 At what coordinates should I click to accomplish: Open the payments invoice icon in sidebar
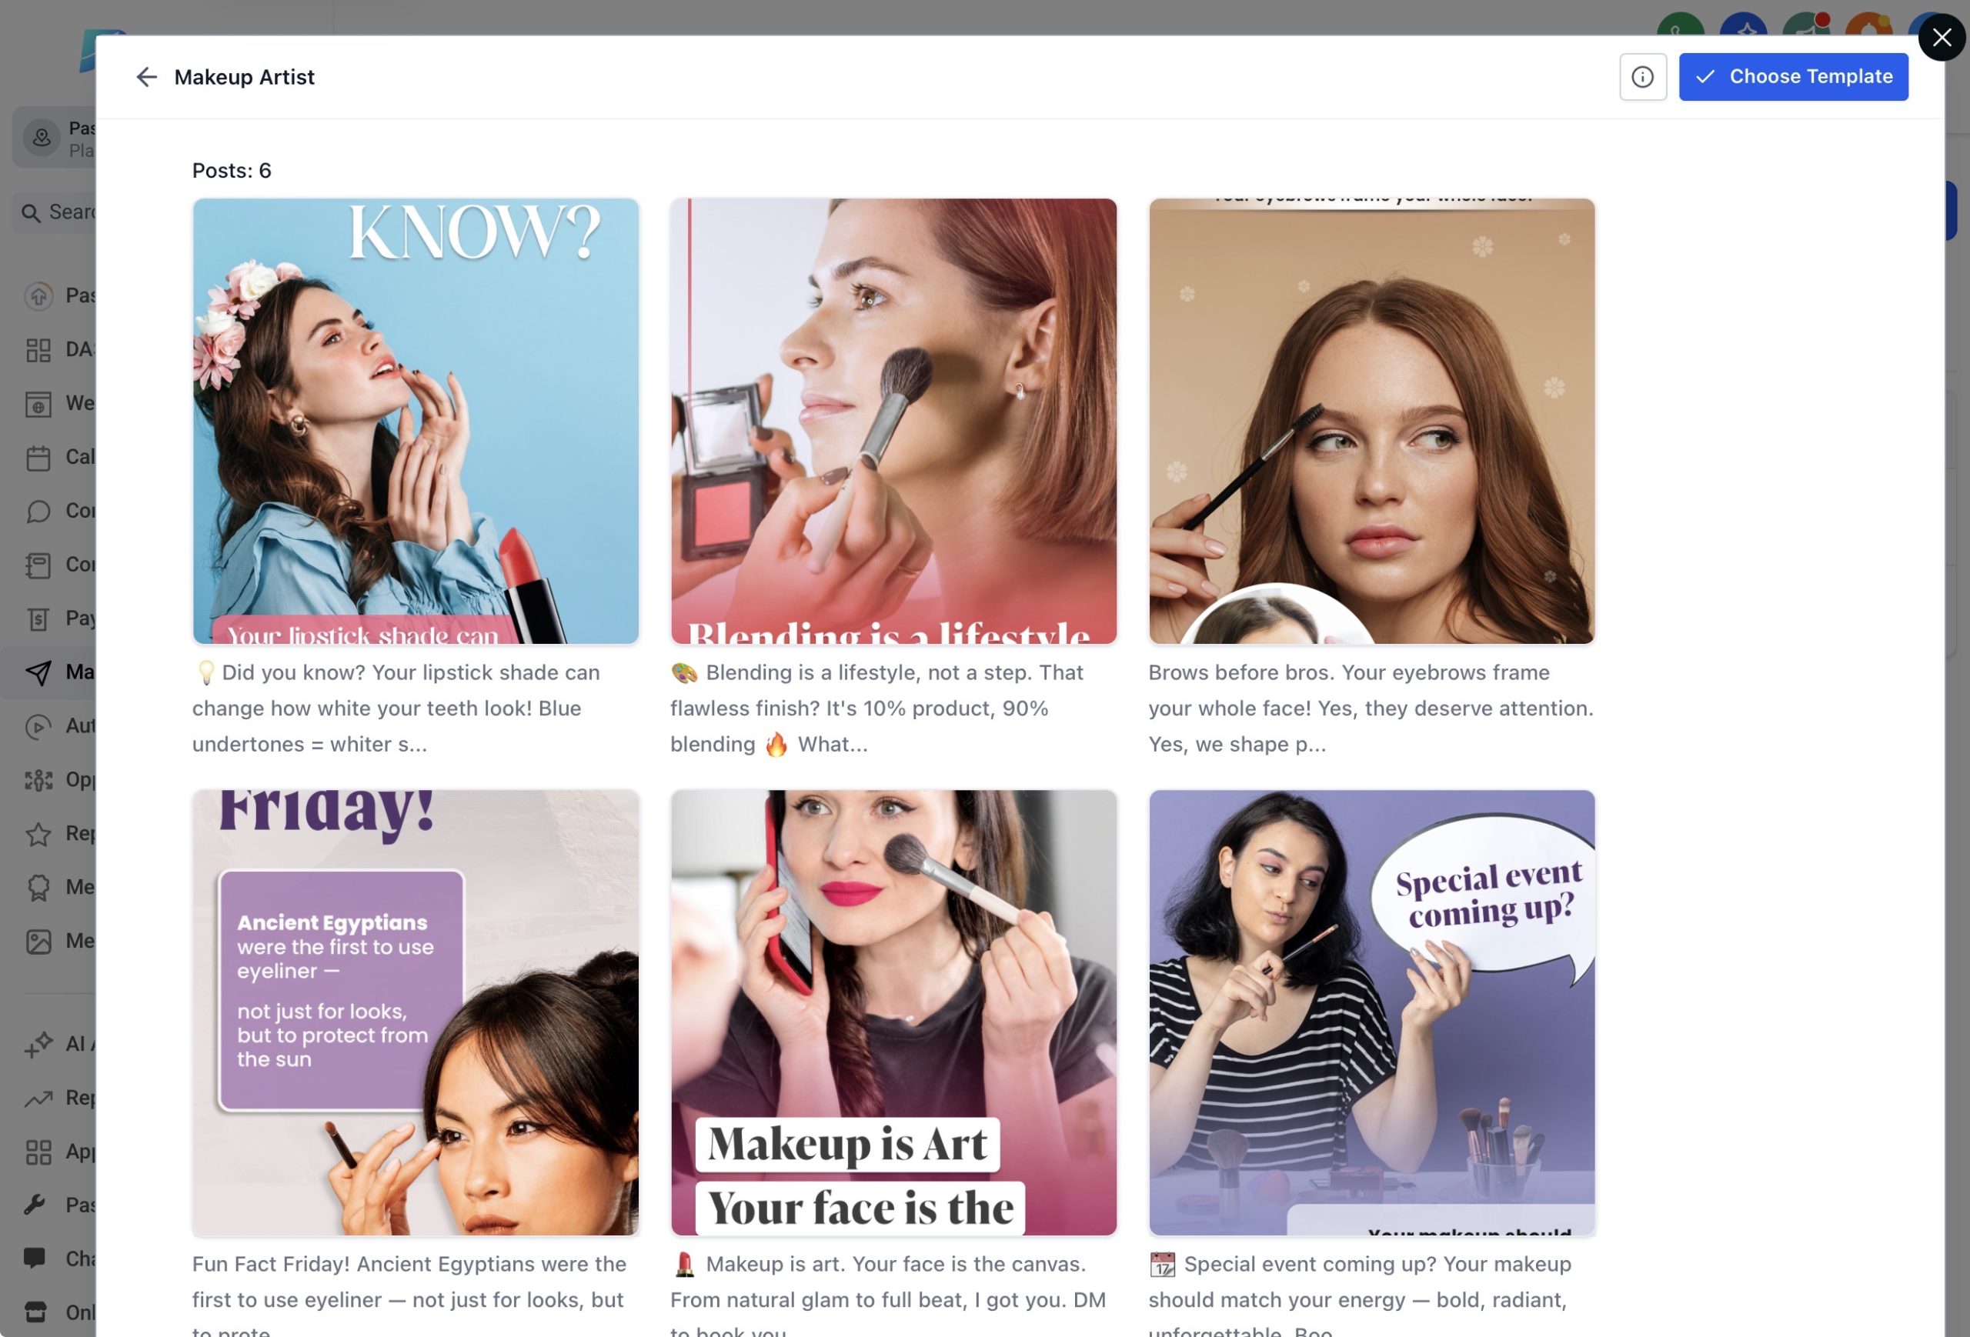click(38, 618)
